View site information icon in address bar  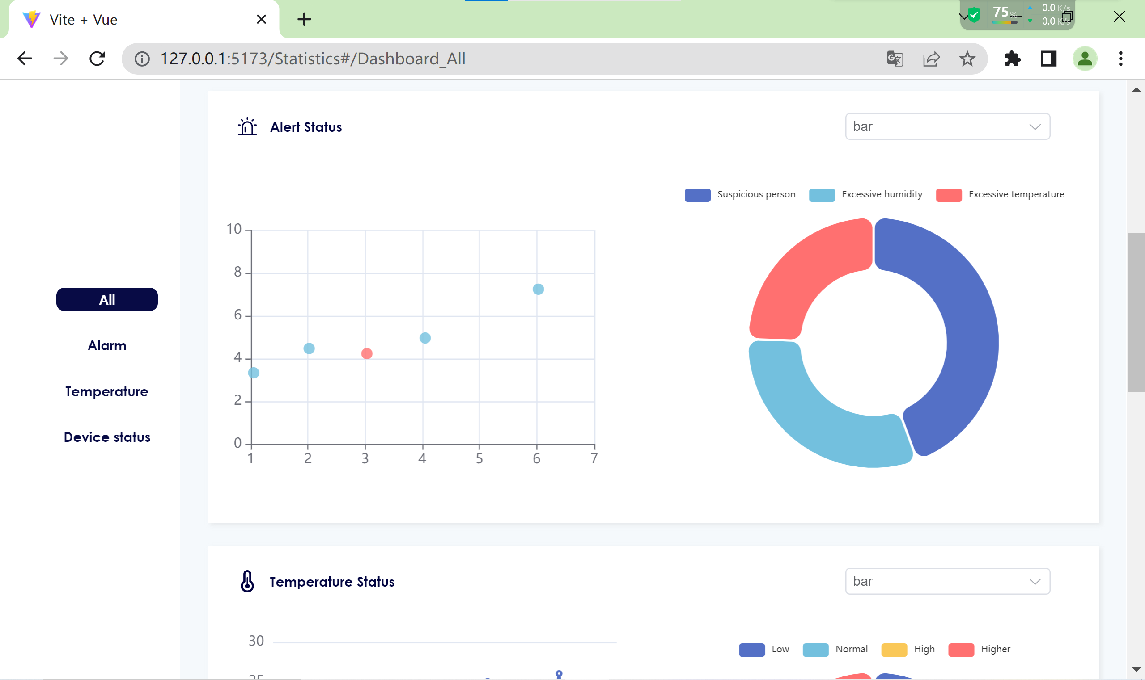tap(142, 59)
